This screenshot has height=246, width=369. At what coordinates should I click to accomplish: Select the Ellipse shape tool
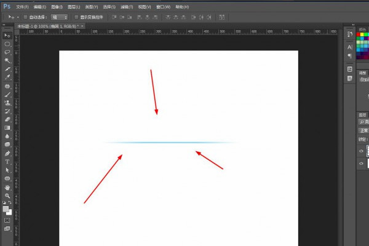(7, 178)
